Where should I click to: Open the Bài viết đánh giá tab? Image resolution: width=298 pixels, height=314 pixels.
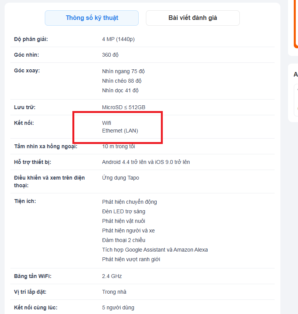coord(193,18)
